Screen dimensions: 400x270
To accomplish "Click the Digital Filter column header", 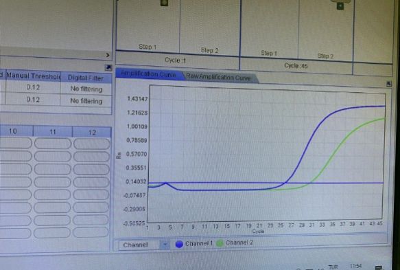I will pyautogui.click(x=86, y=78).
